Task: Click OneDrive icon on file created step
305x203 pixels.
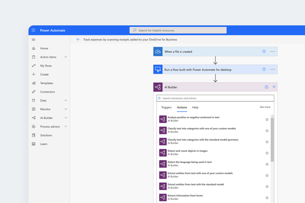Action: click(158, 51)
